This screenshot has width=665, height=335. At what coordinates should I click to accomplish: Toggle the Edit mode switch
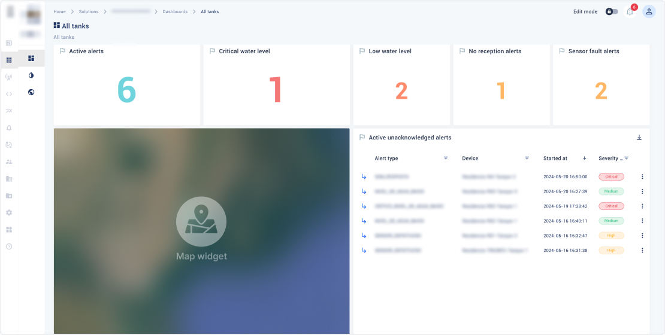tap(611, 11)
